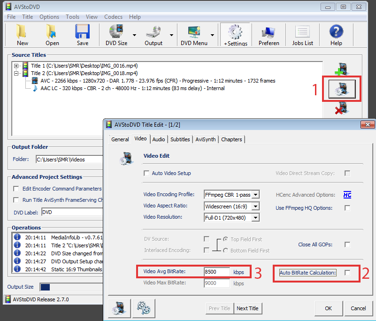This screenshot has height=321, width=376.
Task: Click the HC HCenc advanced options icon
Action: (x=347, y=195)
